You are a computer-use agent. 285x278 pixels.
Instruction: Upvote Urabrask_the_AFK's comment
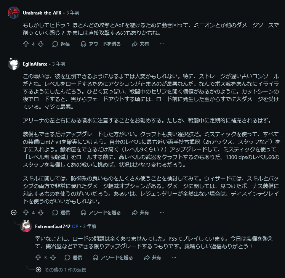coord(26,44)
